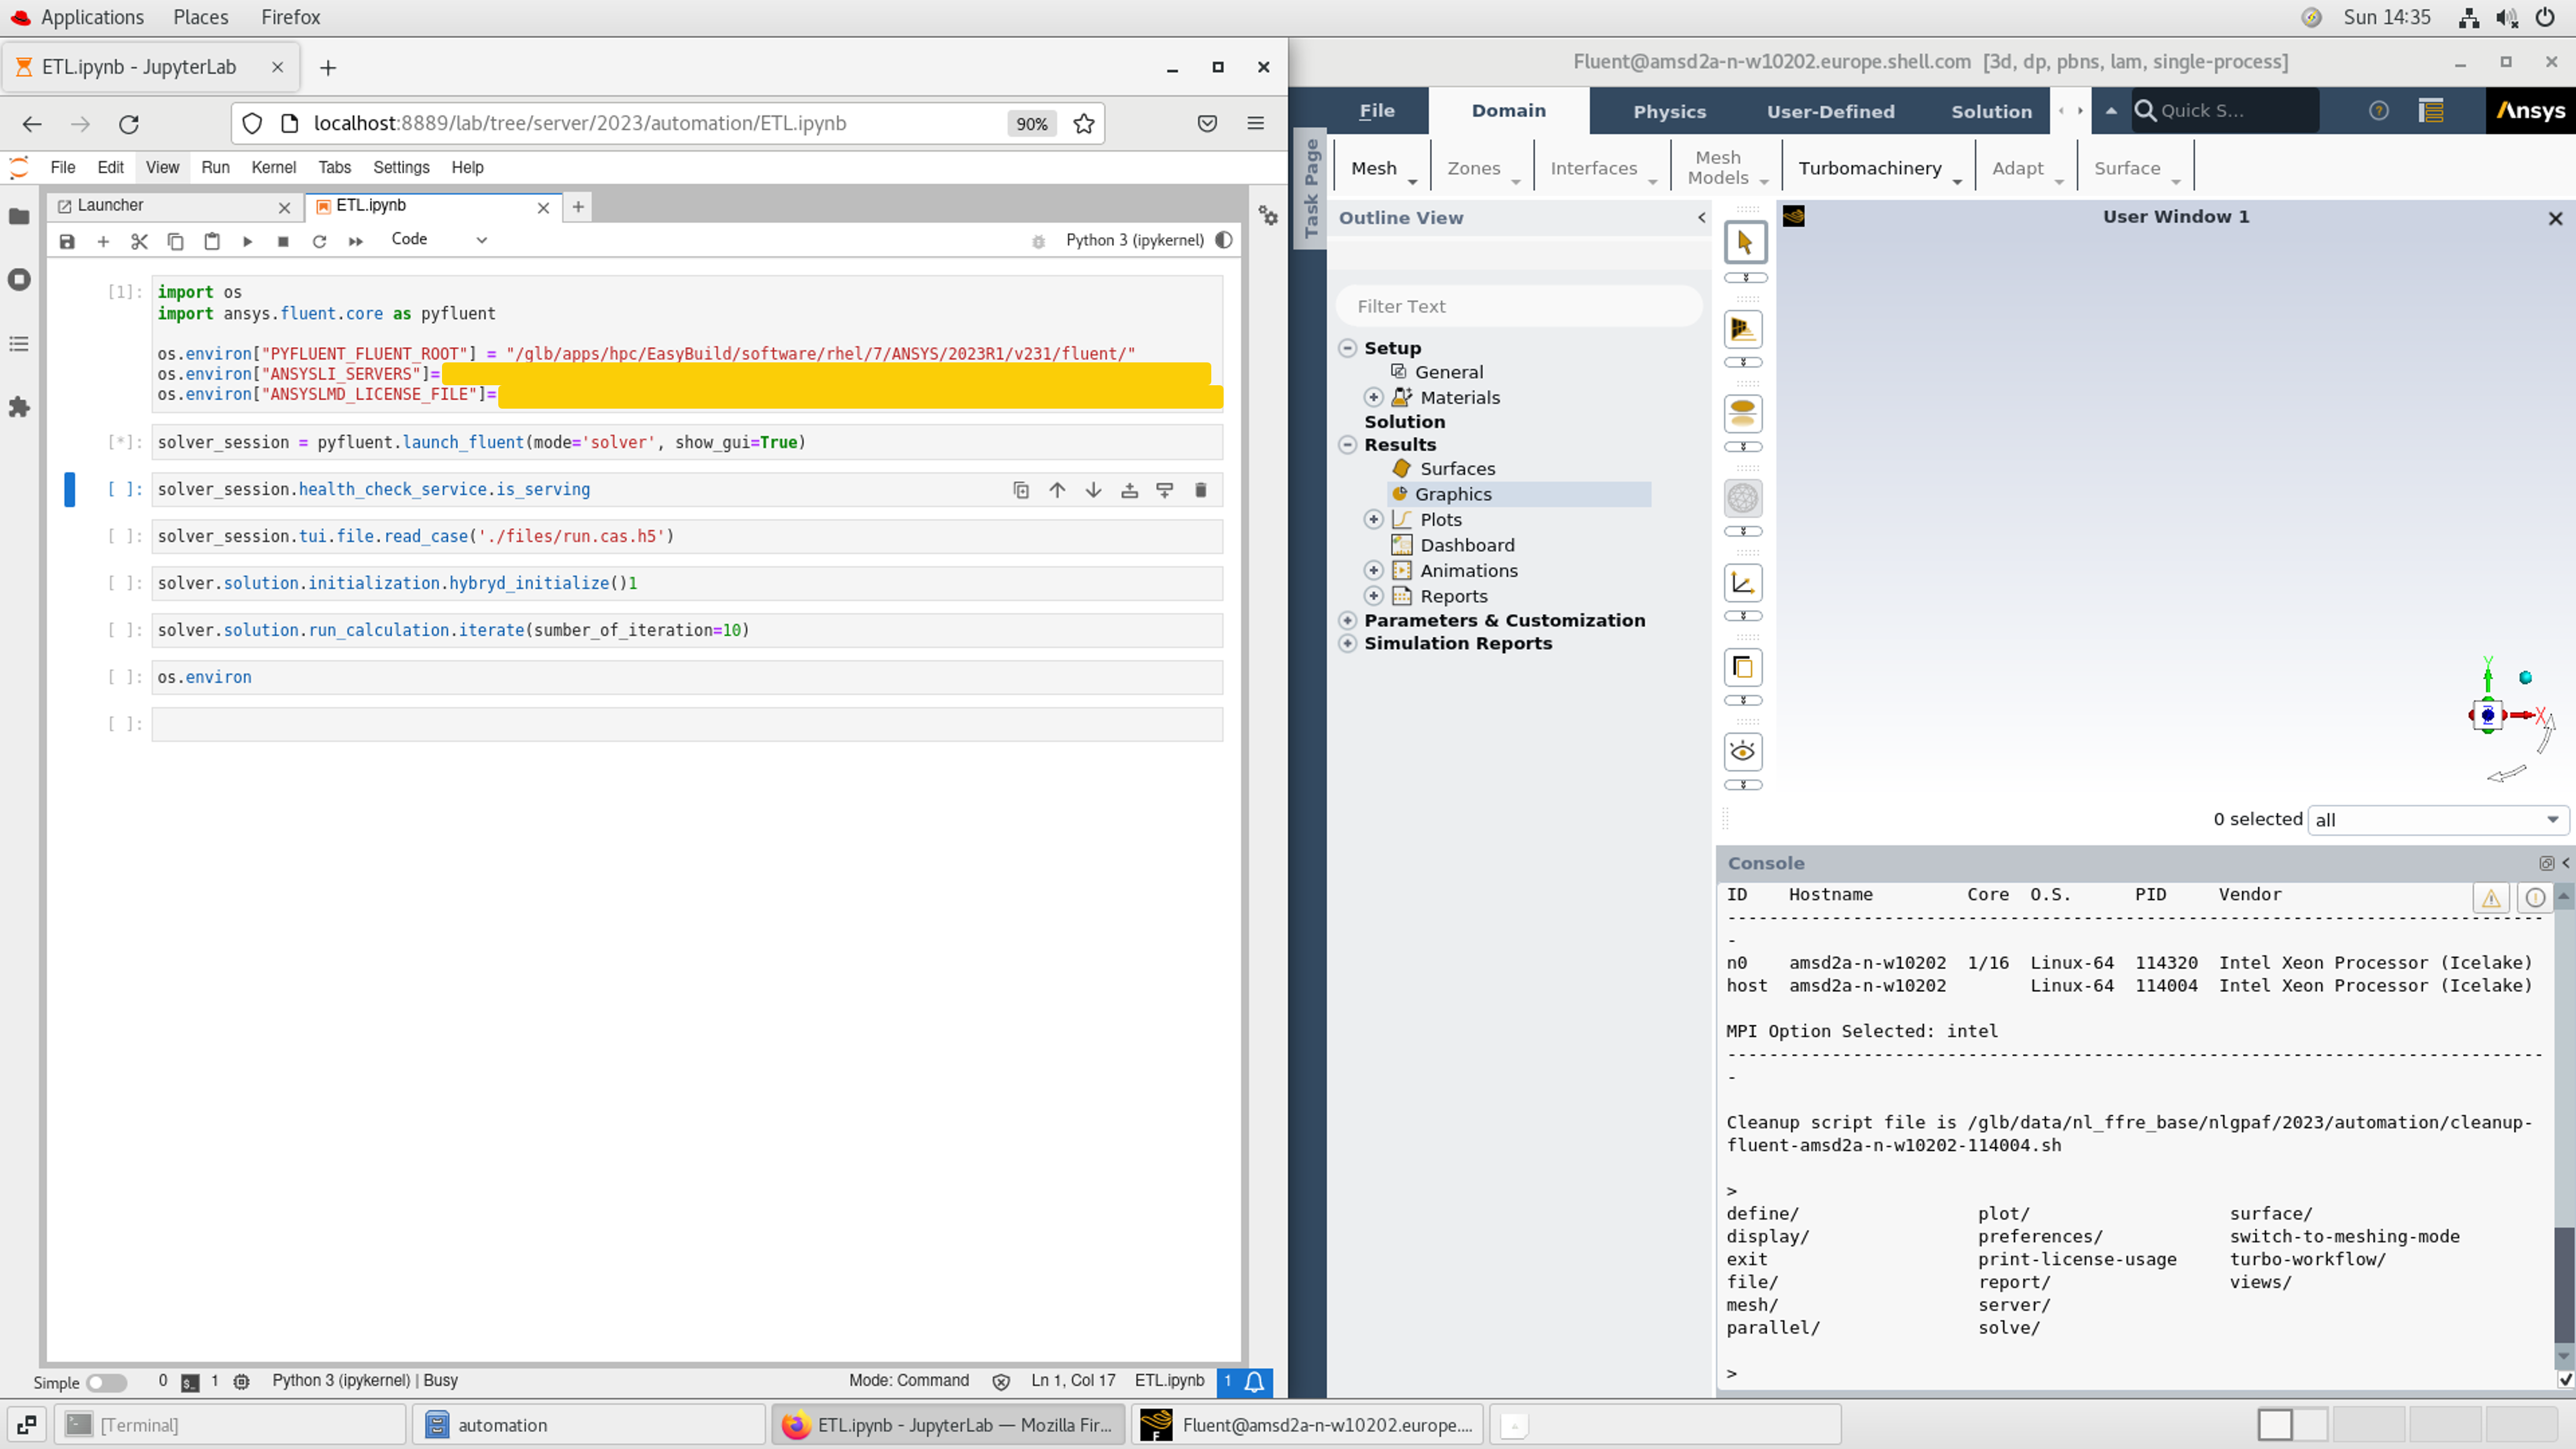Image resolution: width=2576 pixels, height=1449 pixels.
Task: Save the notebook using the save icon
Action: point(66,241)
